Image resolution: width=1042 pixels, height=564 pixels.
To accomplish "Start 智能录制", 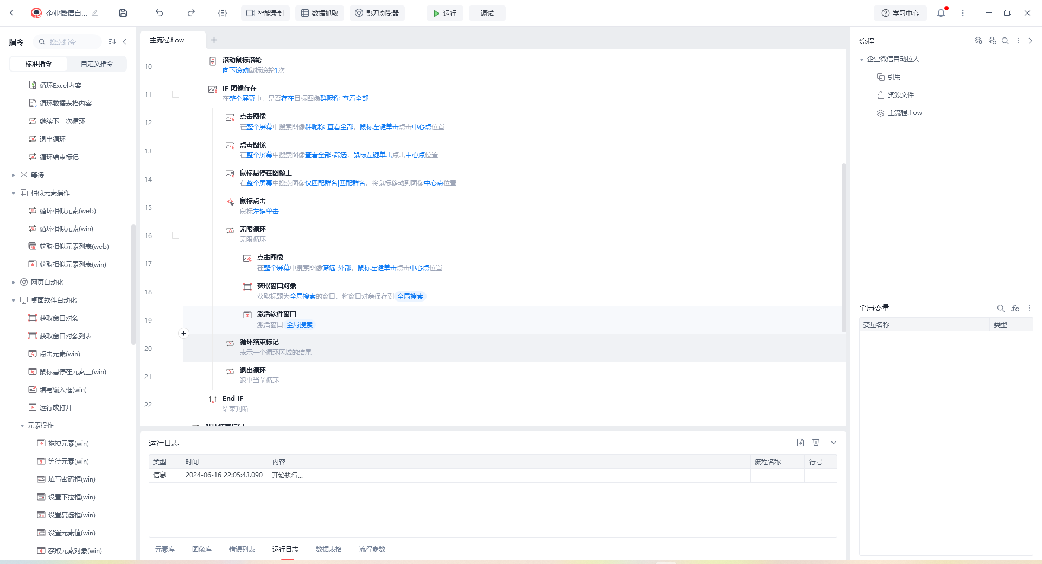I will pos(265,13).
